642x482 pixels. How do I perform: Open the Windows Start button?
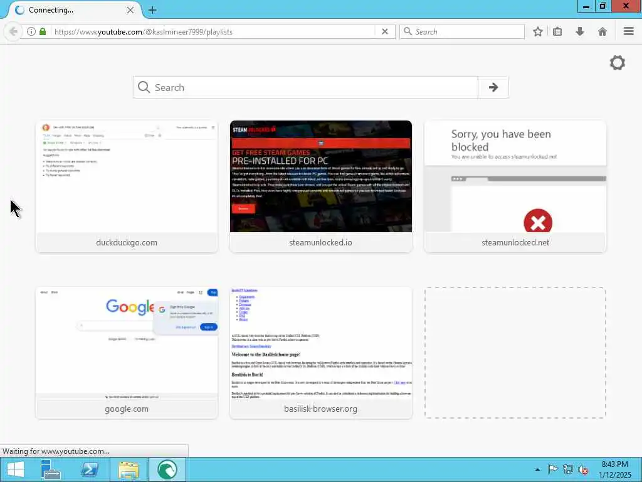pos(16,469)
